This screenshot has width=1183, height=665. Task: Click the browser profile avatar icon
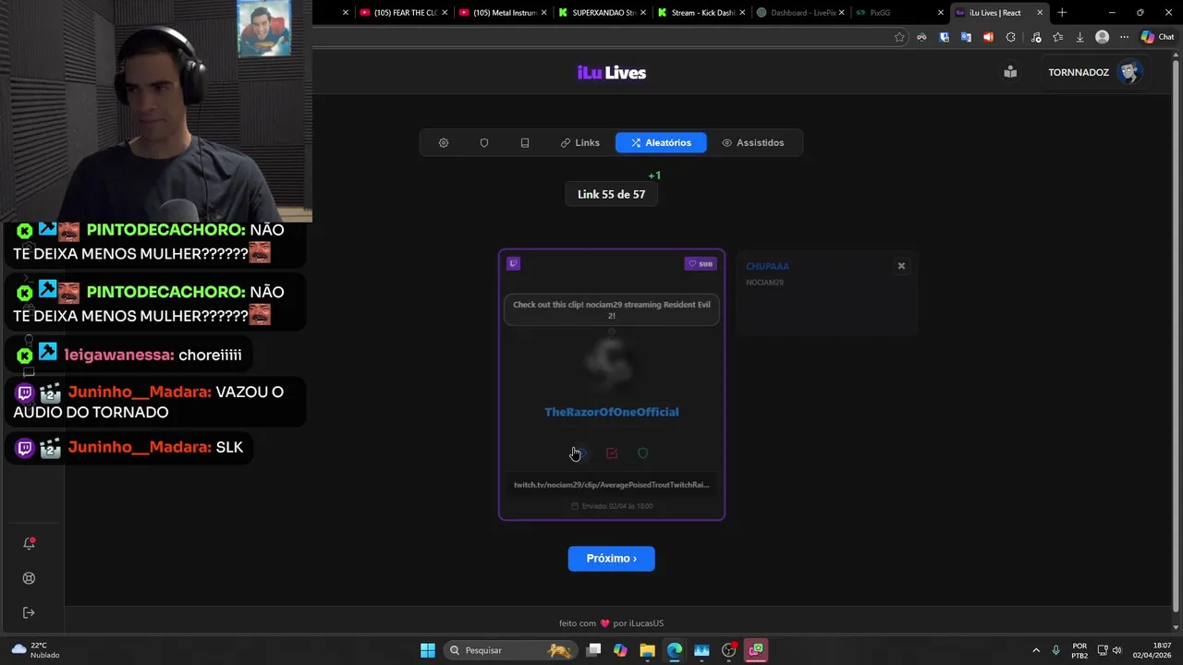pos(1102,37)
